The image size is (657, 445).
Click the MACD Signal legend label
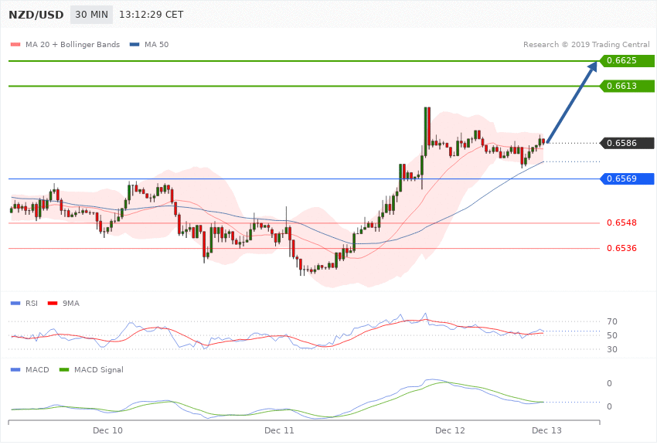[99, 369]
